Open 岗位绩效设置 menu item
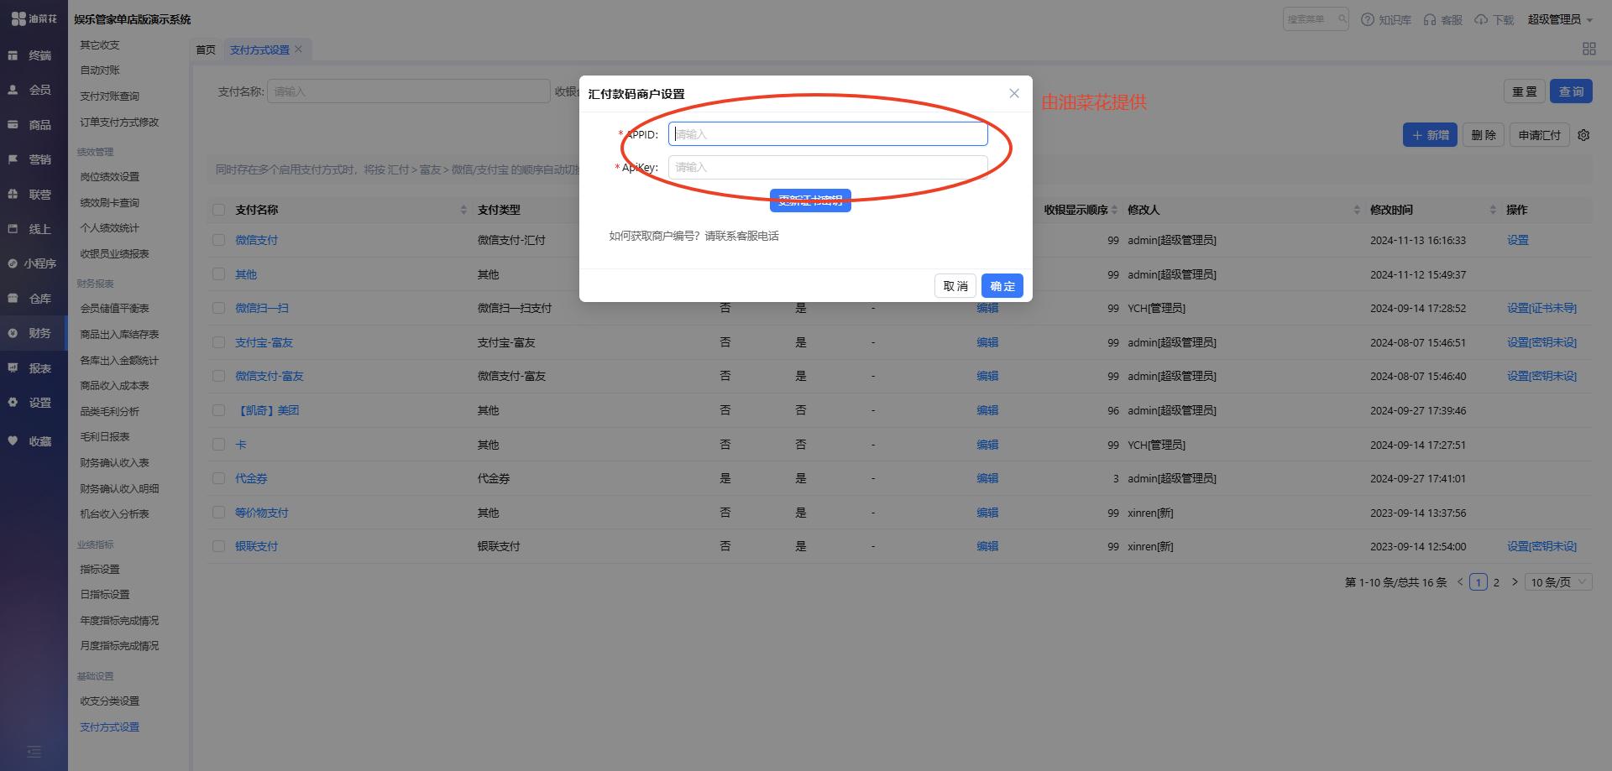This screenshot has height=771, width=1612. (109, 177)
